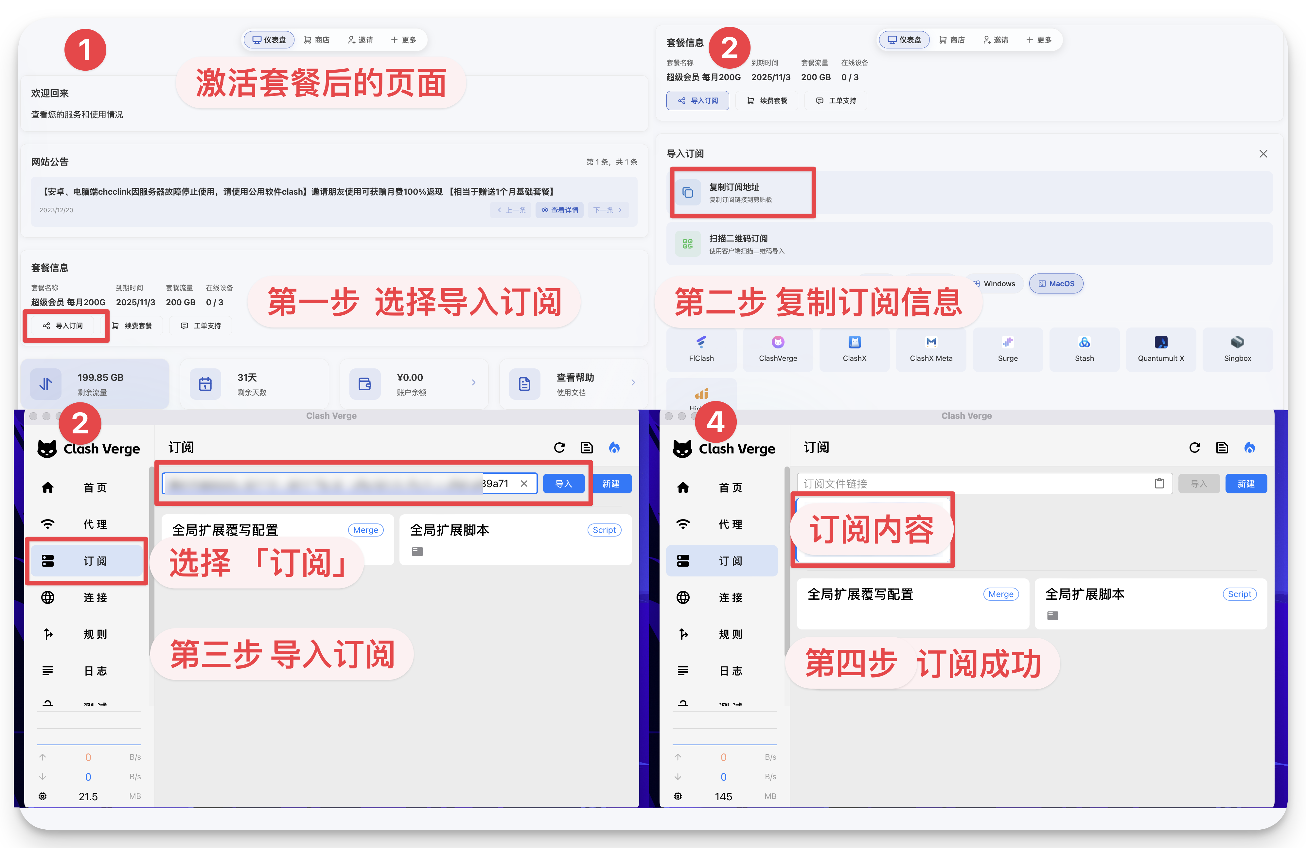Expand the 账户余额 card chevron

pyautogui.click(x=474, y=382)
